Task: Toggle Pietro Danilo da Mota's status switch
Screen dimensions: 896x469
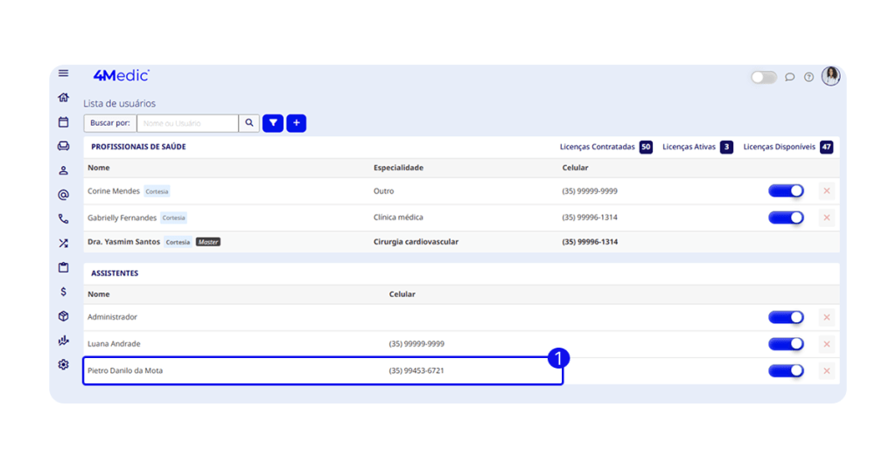Action: [785, 371]
